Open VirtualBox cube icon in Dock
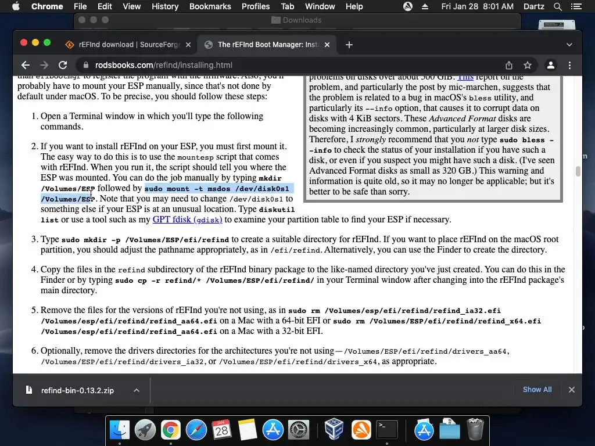Image resolution: width=595 pixels, height=446 pixels. point(334,429)
